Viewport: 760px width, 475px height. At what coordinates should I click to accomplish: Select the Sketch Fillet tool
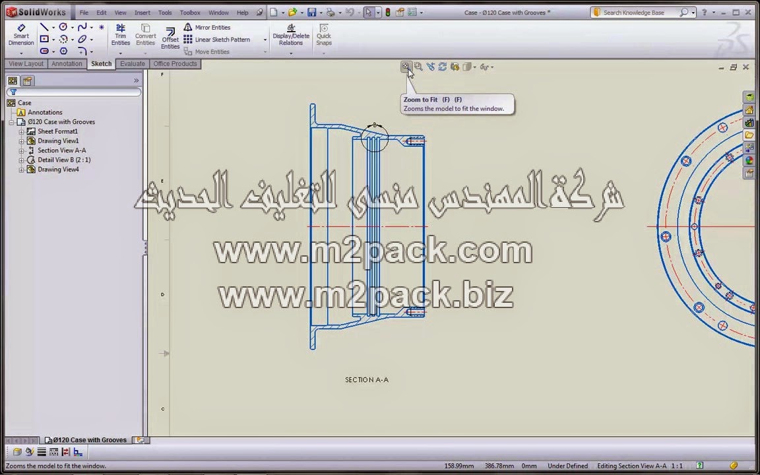click(82, 51)
